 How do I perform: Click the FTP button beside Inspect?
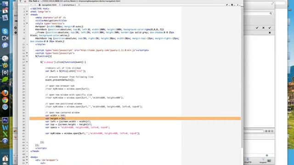[248, 161]
